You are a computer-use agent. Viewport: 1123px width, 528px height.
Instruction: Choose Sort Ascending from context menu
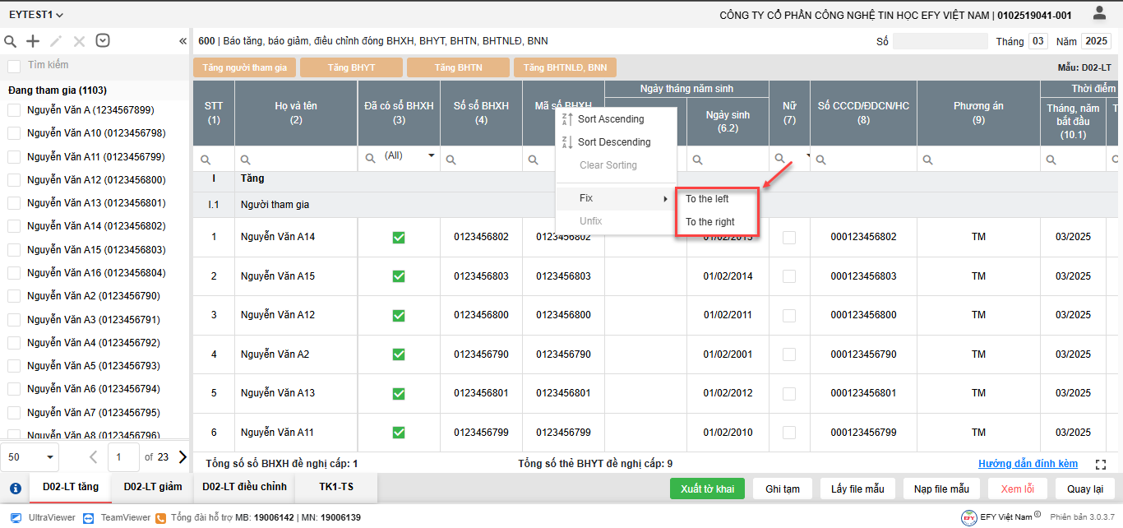coord(611,119)
